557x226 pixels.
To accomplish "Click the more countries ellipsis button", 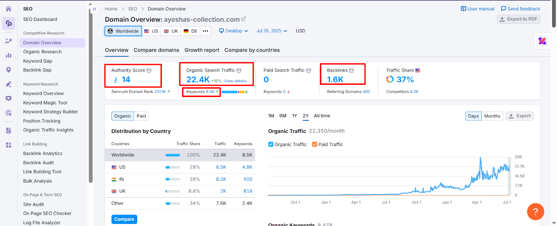I will pyautogui.click(x=206, y=31).
